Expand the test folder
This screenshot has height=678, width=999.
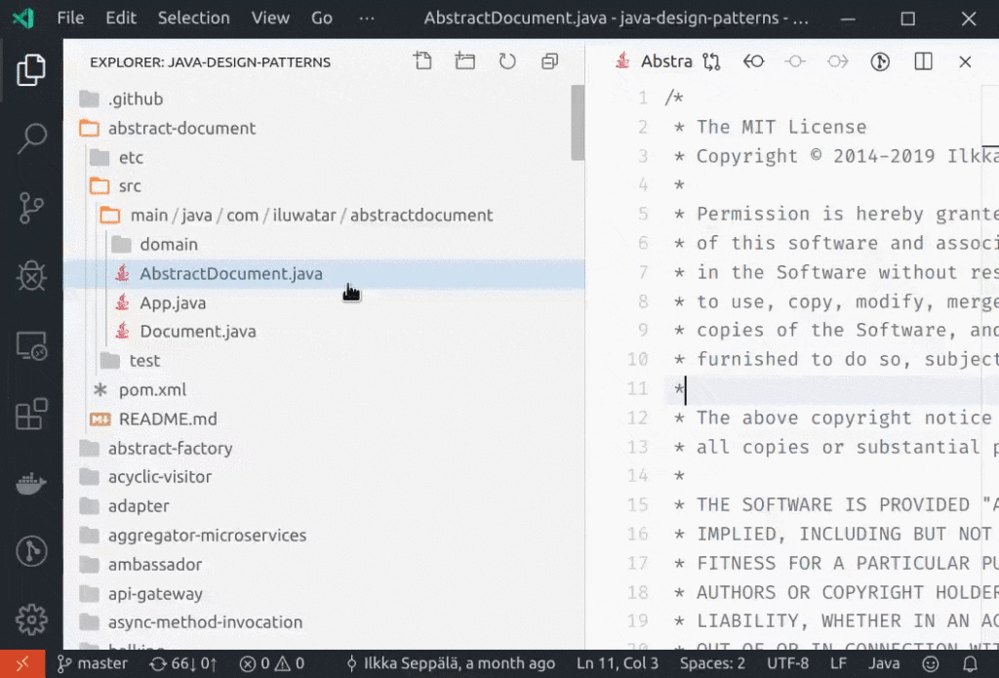[x=142, y=360]
